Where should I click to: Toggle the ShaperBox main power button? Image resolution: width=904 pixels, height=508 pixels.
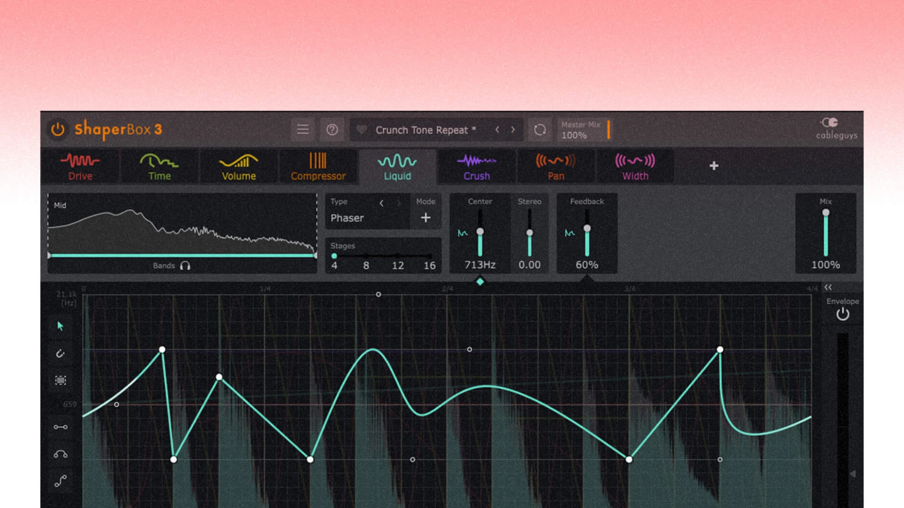(x=57, y=129)
